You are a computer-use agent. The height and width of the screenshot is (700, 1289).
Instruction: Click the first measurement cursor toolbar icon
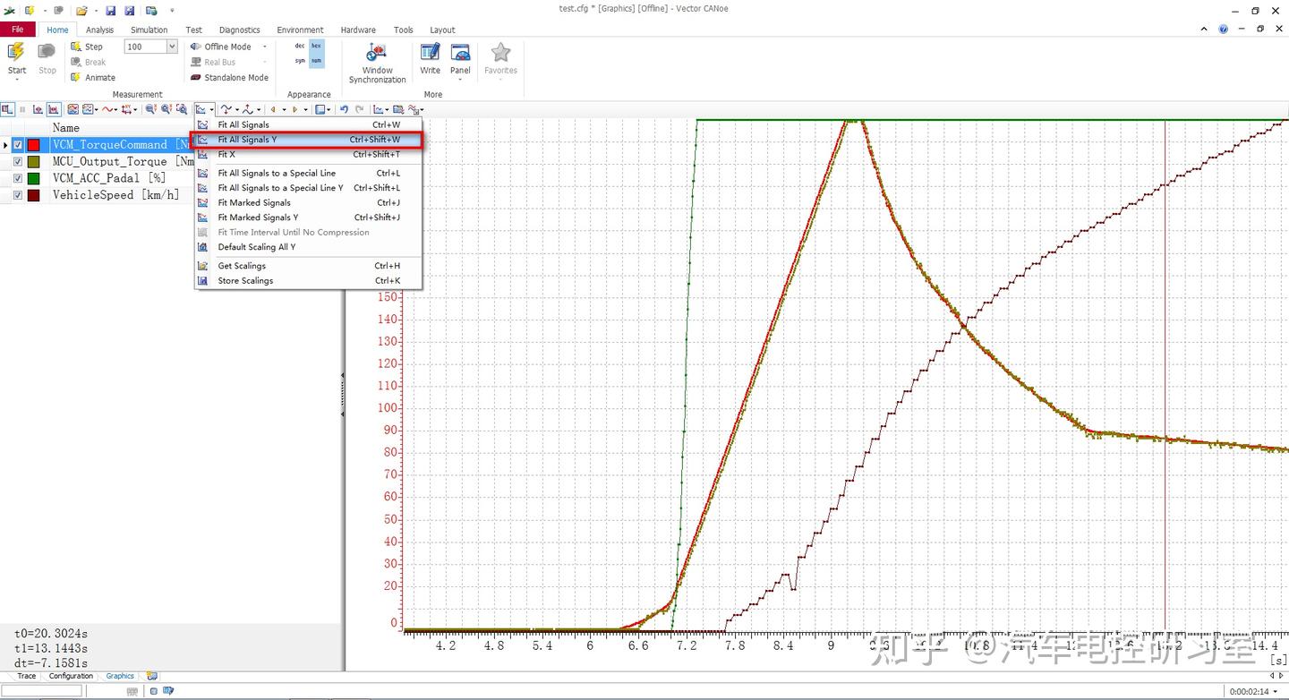point(38,109)
